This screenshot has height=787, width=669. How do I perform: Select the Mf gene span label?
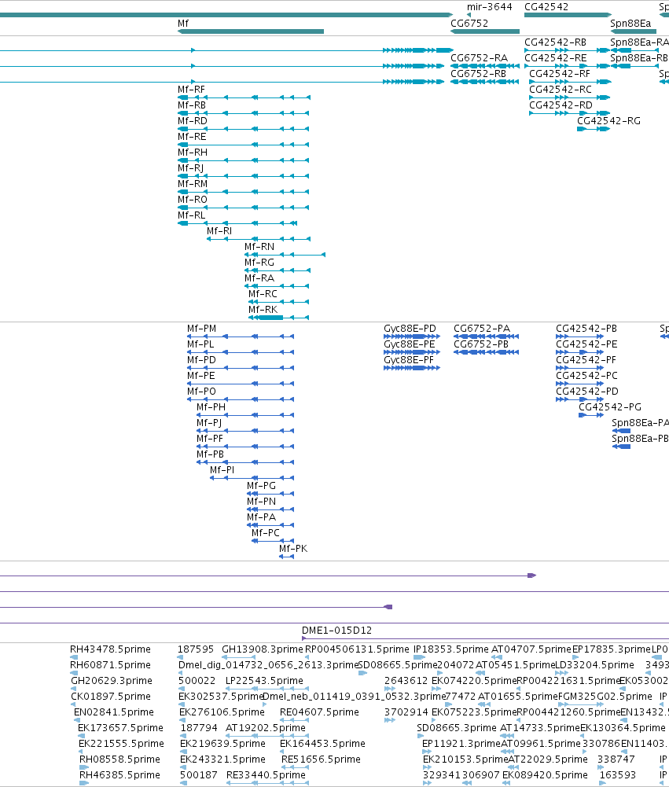coord(183,24)
